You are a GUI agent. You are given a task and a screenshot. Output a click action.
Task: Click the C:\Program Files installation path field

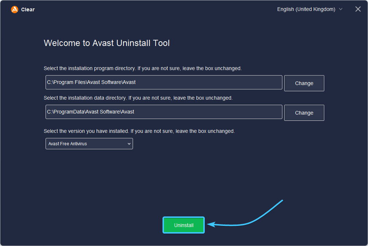[x=164, y=82]
